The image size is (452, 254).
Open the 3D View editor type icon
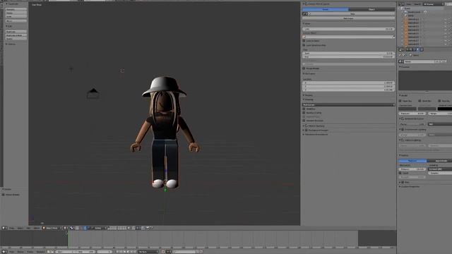4,228
